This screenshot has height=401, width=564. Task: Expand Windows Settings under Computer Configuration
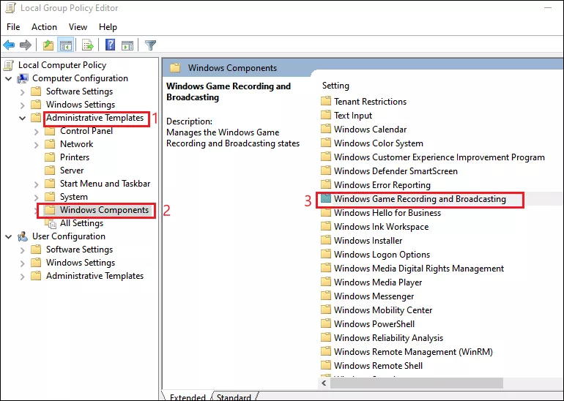point(22,105)
